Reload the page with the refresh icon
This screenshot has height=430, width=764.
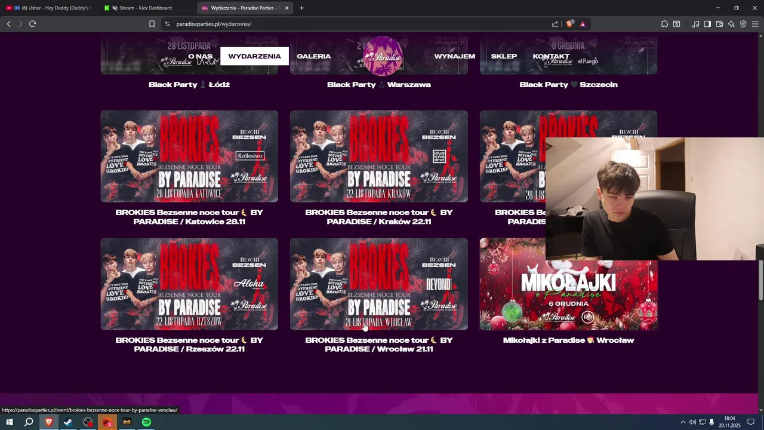pyautogui.click(x=33, y=24)
